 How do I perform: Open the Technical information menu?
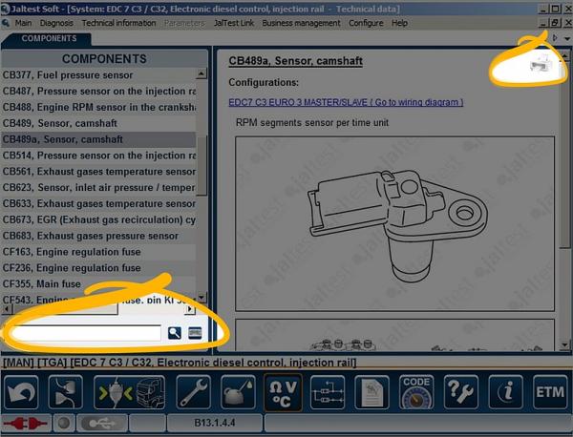(x=118, y=23)
